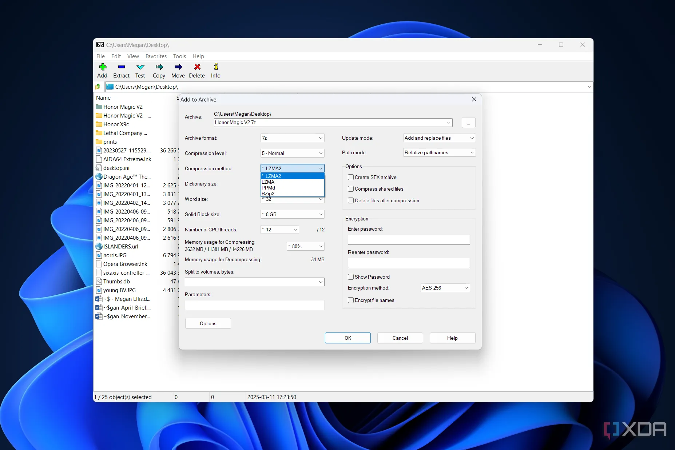Toggle the Show Password checkbox
The image size is (675, 450).
tap(351, 277)
